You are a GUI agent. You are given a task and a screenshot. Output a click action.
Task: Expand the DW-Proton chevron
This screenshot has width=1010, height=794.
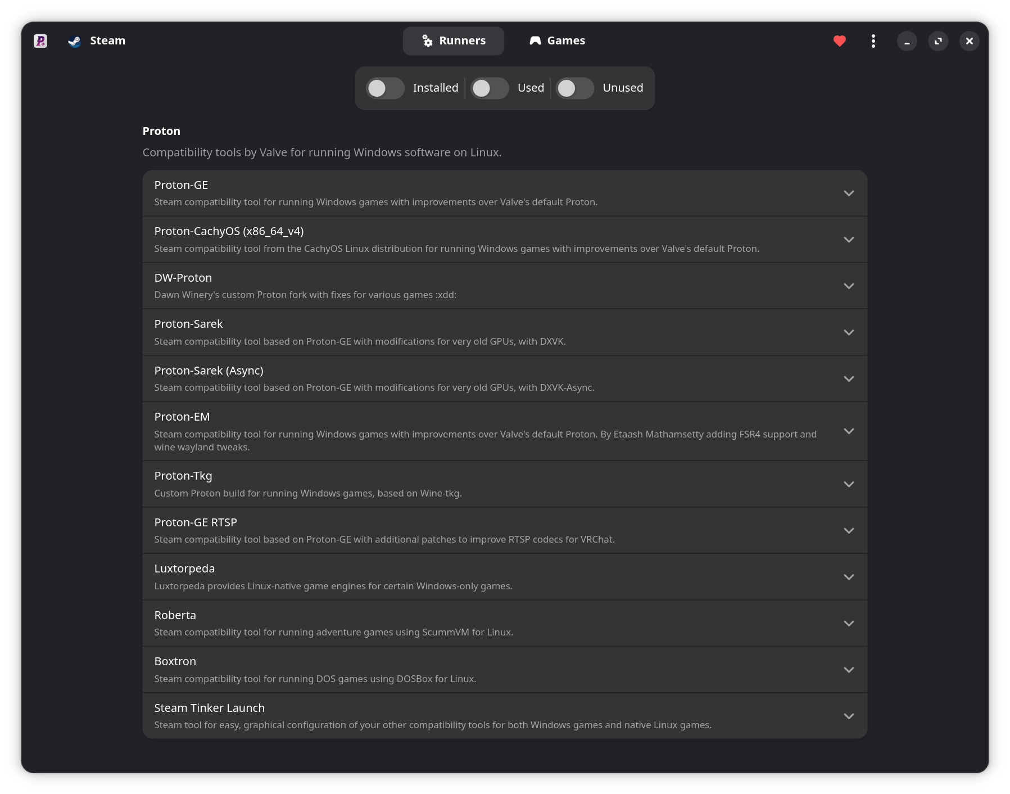coord(849,286)
